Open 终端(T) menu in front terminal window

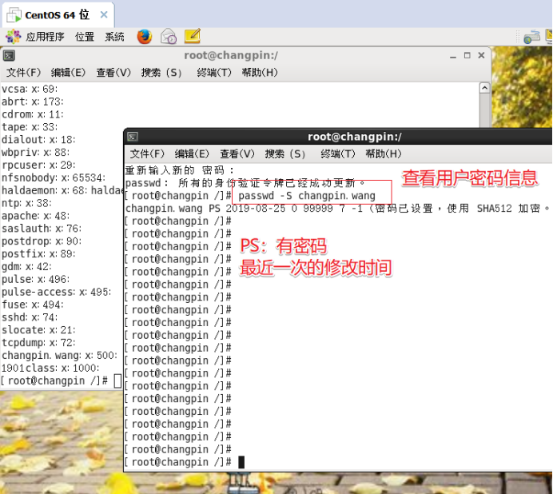click(338, 153)
